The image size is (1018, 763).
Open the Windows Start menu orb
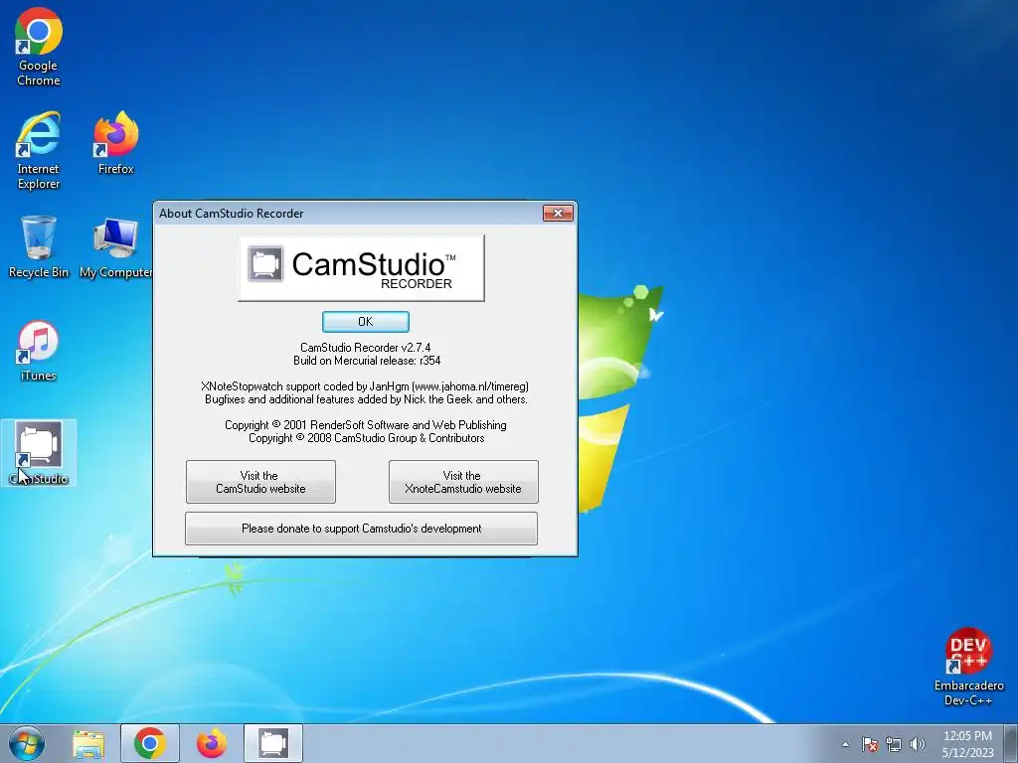(x=27, y=743)
